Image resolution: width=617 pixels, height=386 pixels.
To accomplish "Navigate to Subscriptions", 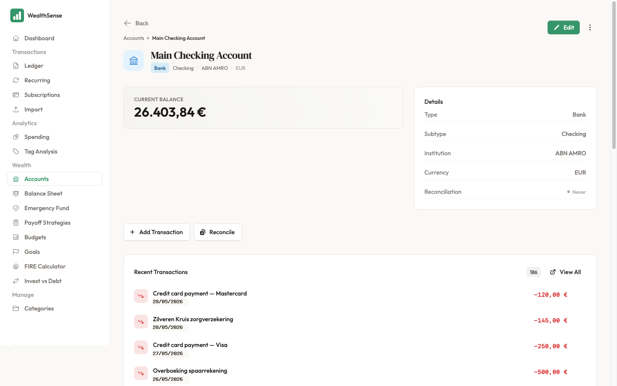I will tap(54, 95).
